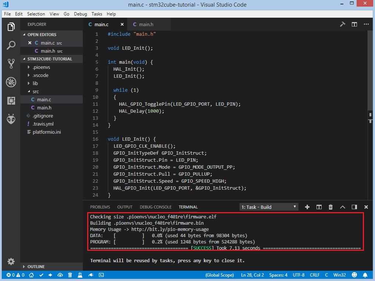Run PlatformIO Build checkmark in status bar
The height and width of the screenshot is (281, 375).
(x=41, y=275)
